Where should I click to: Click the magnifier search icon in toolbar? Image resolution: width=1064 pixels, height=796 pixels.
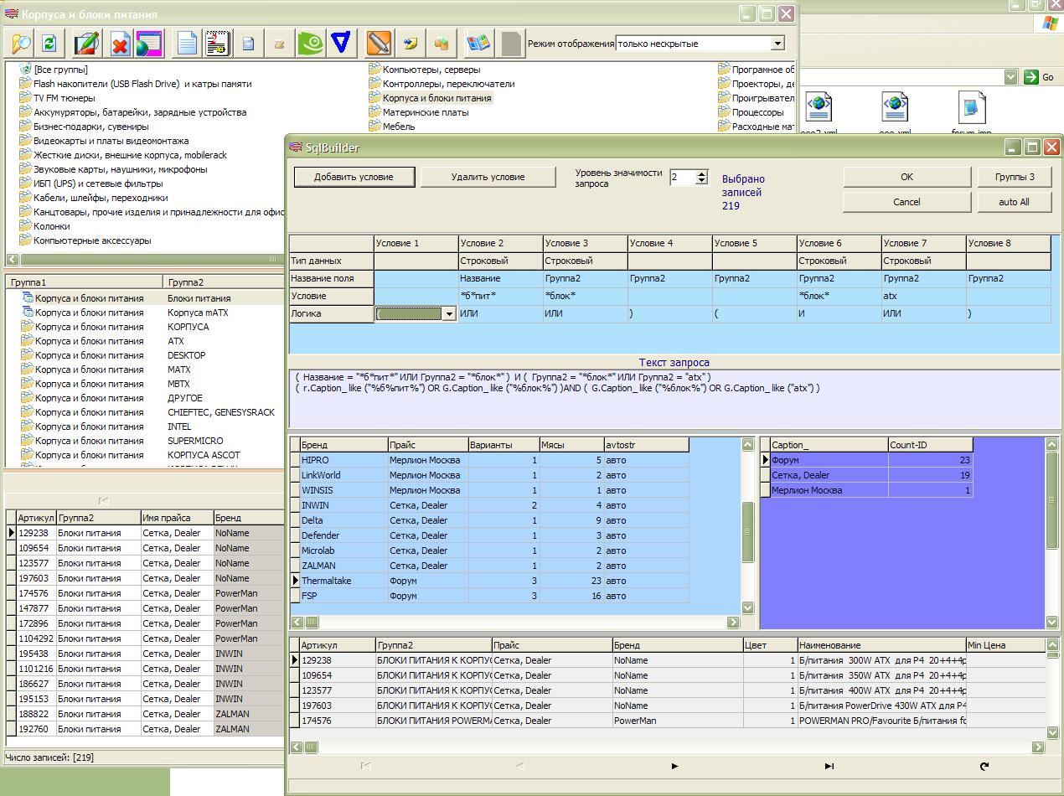tap(20, 43)
